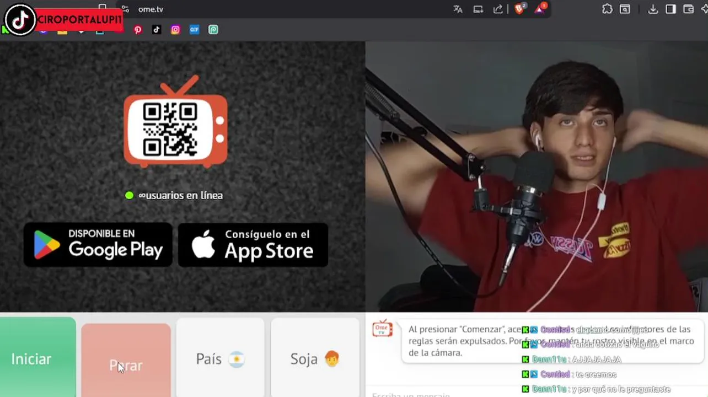Viewport: 708px width, 397px height.
Task: Click the site settings icon beside ome.tv
Action: click(125, 9)
